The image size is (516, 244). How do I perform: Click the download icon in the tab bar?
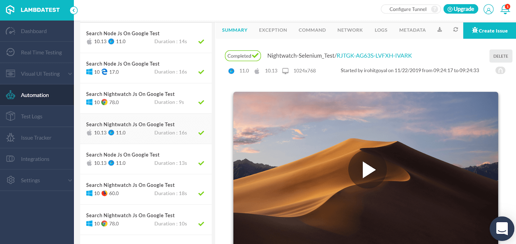coord(440,30)
